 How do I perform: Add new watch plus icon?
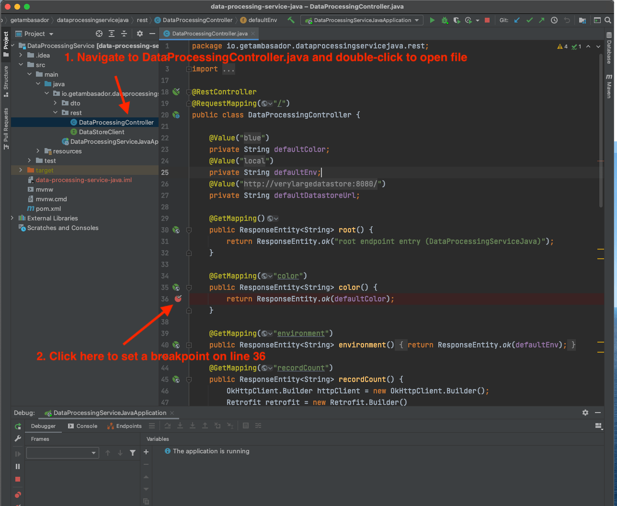(x=146, y=452)
